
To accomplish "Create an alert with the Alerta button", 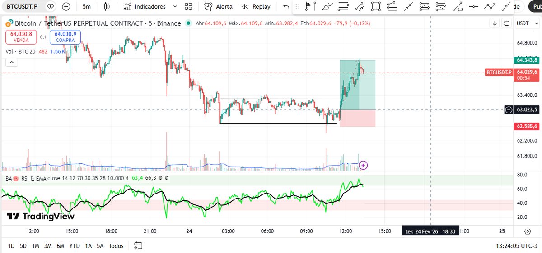I will (x=219, y=6).
